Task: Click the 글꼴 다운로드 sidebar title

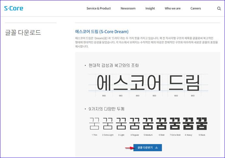Action: pyautogui.click(x=23, y=32)
